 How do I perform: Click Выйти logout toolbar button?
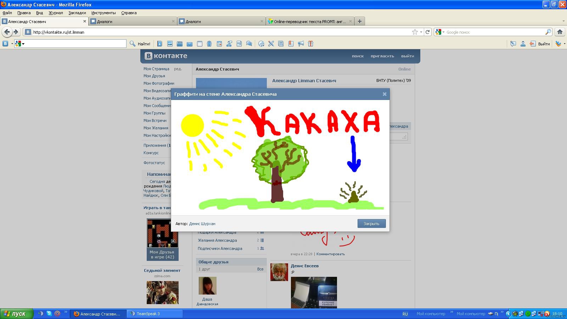(540, 44)
